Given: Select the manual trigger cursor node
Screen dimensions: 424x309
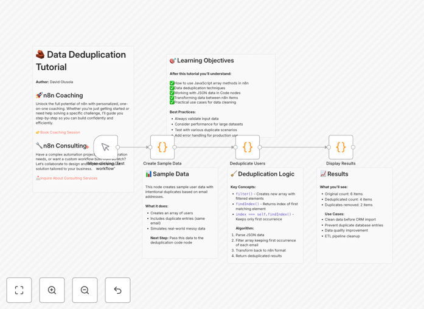Looking at the screenshot, I should (105, 147).
